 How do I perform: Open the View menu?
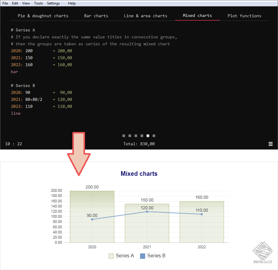point(26,3)
